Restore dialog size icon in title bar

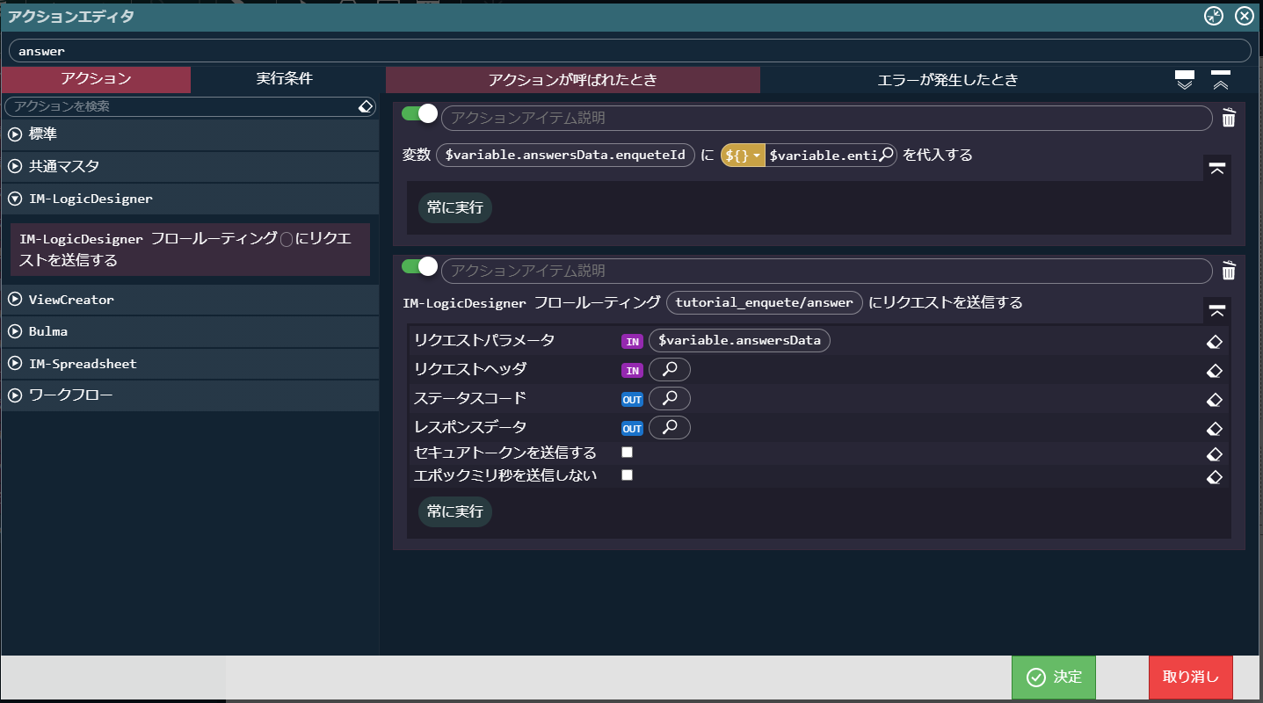point(1213,16)
